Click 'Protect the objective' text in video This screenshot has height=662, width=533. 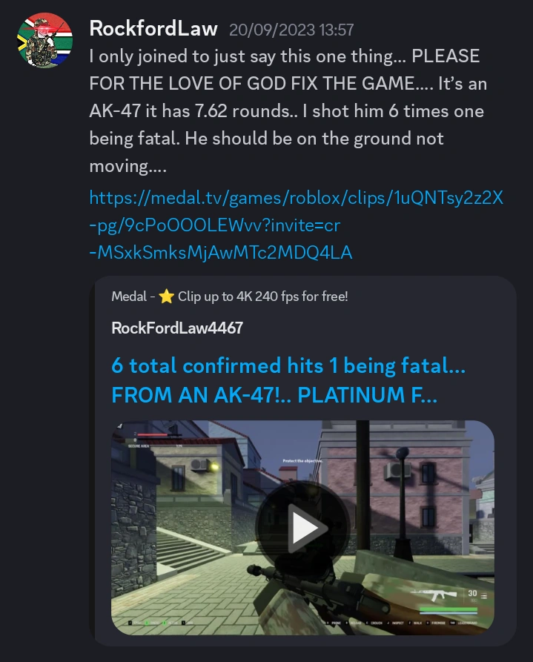(302, 460)
